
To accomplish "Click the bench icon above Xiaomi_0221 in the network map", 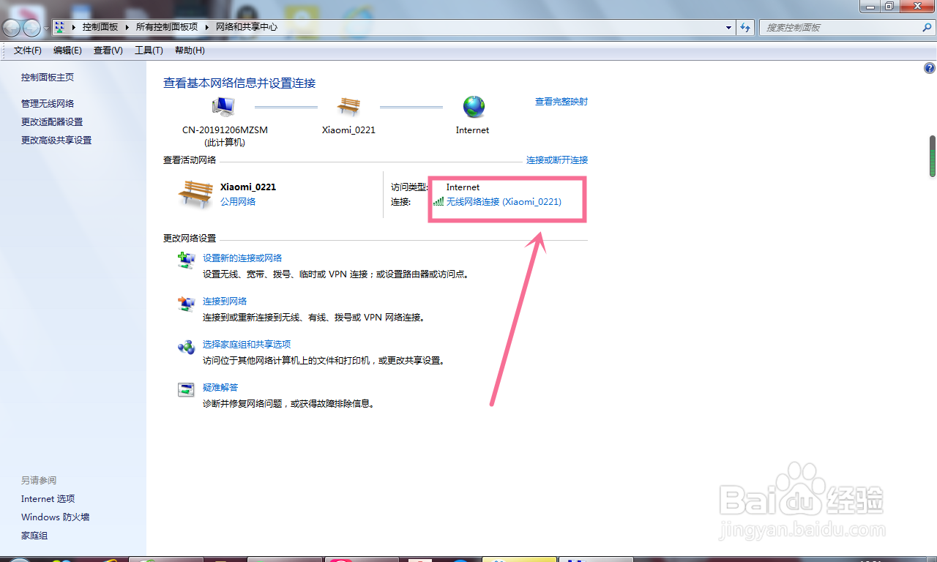I will click(x=348, y=107).
